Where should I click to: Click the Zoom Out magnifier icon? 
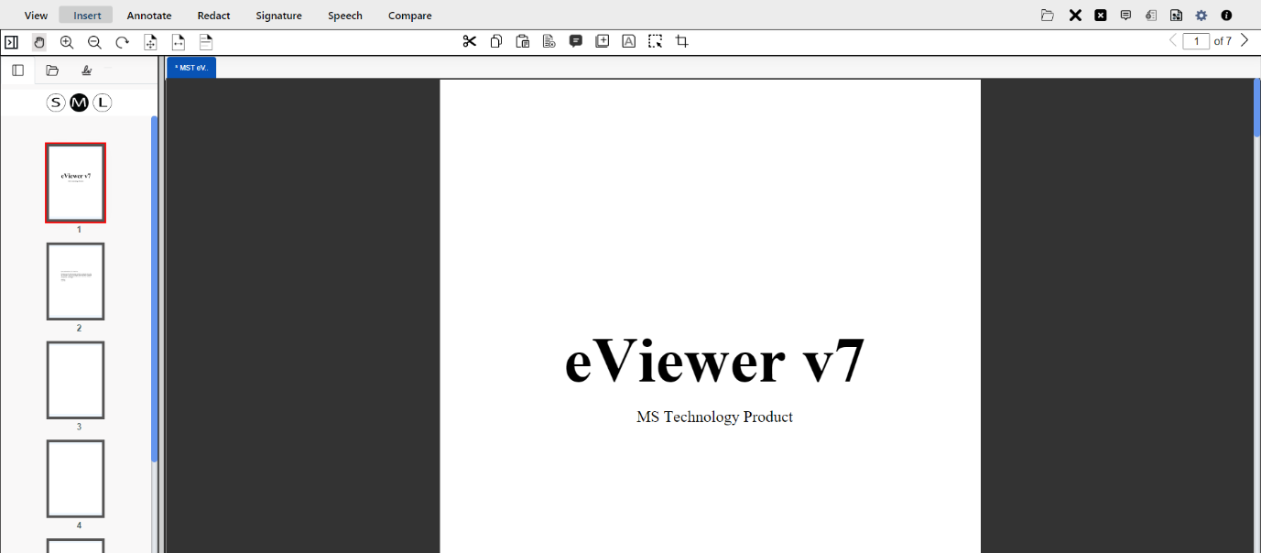pos(94,42)
